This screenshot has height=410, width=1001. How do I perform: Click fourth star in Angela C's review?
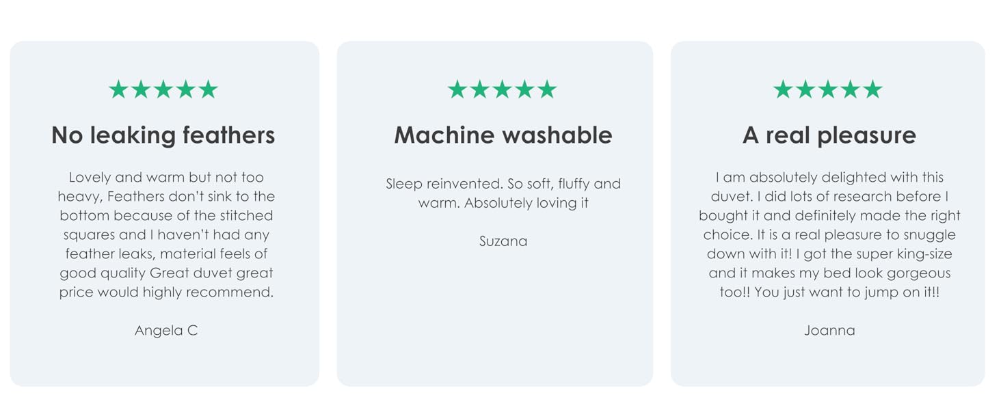pos(186,90)
